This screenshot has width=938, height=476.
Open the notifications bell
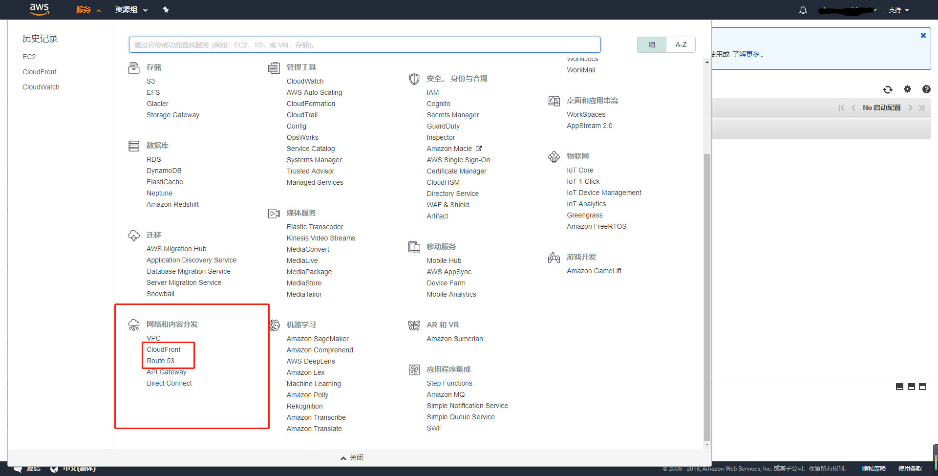803,10
